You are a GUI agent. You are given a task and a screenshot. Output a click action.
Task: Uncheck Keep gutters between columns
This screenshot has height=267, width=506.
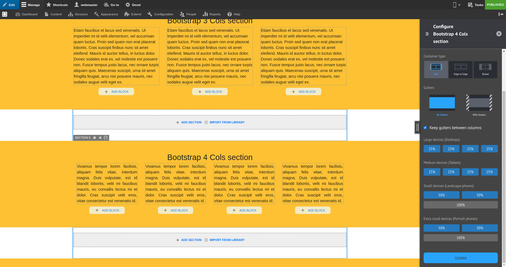[425, 127]
